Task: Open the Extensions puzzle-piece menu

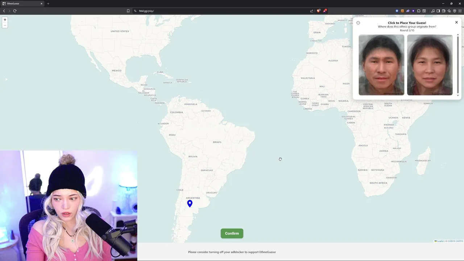Action: [419, 11]
